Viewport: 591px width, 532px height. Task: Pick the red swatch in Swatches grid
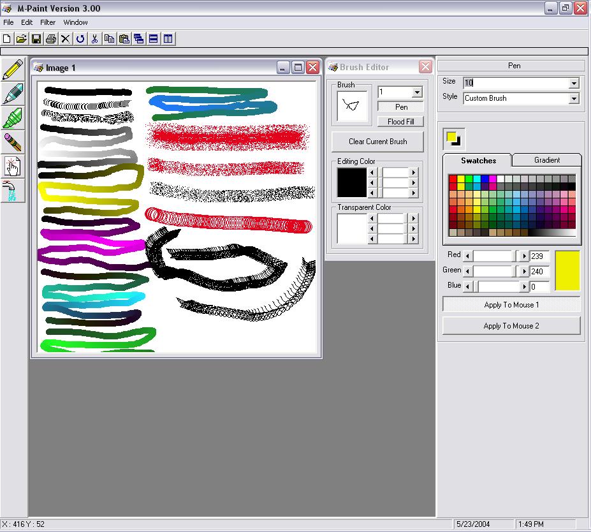453,179
